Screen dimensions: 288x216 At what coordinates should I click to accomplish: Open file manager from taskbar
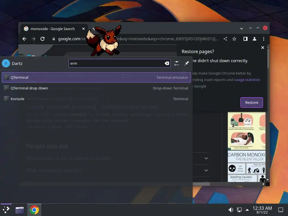tap(20, 210)
